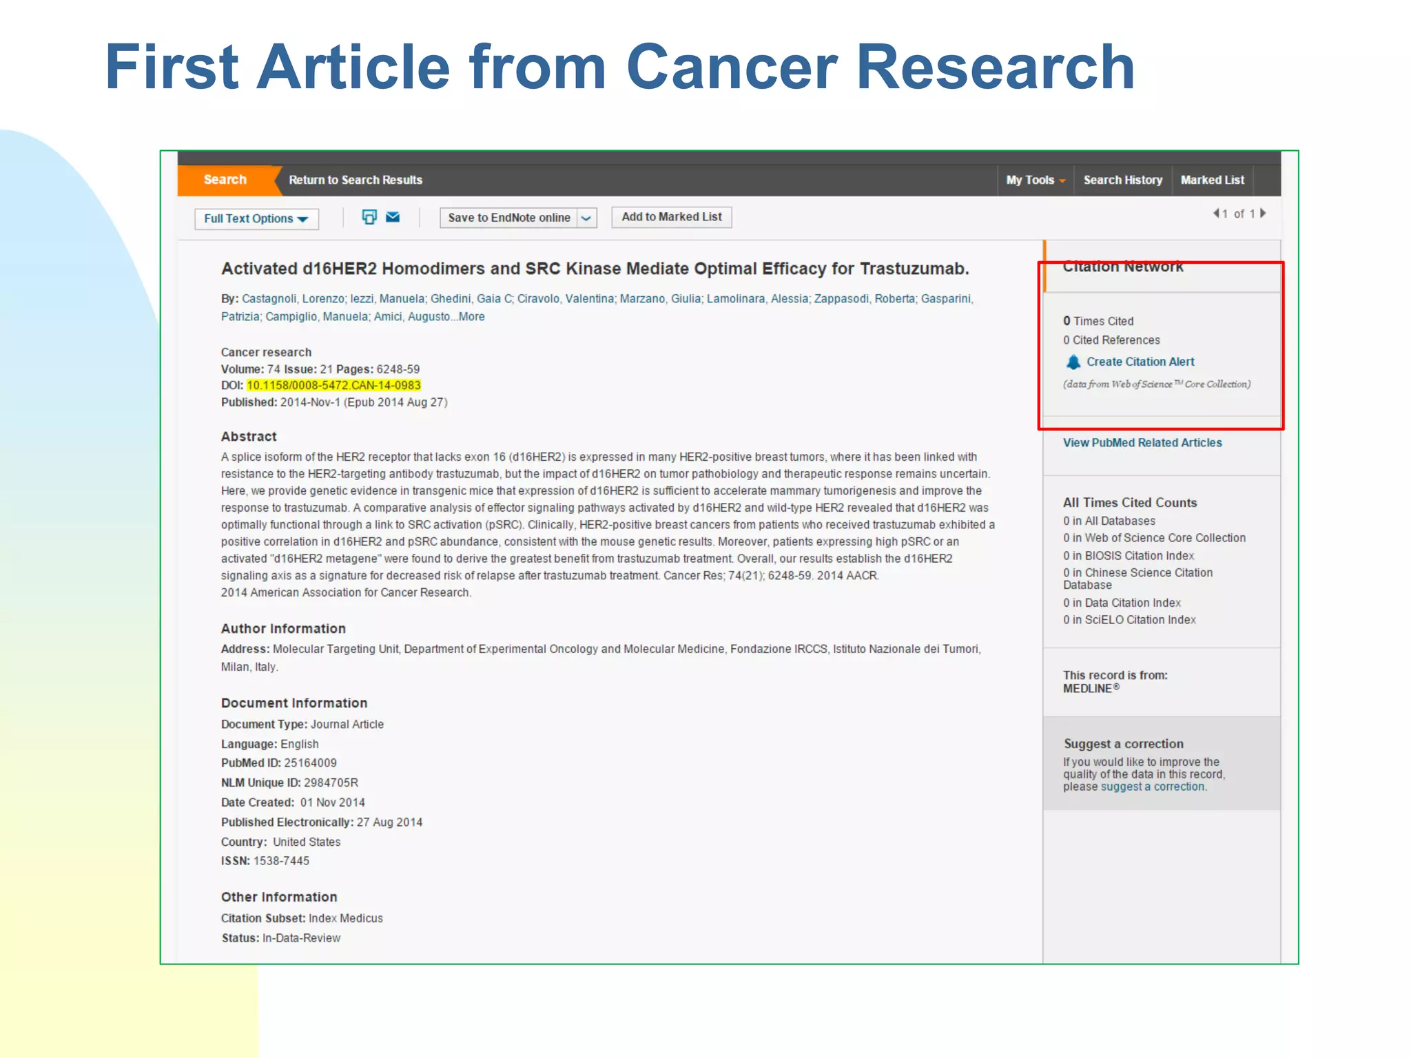
Task: Click Published Electronically 27 Aug 2014
Action: 322,822
